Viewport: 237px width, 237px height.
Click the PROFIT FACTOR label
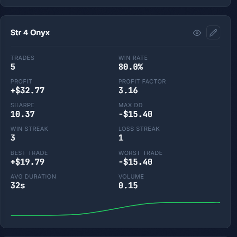point(142,82)
